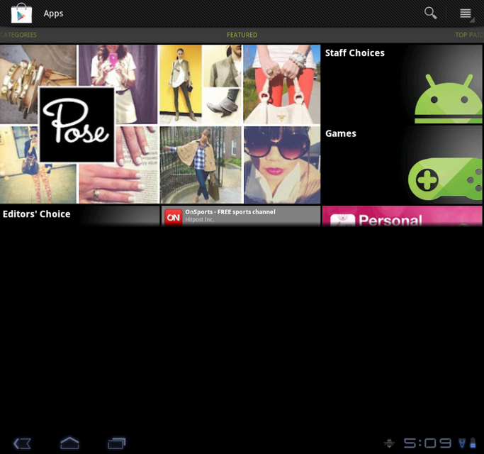Open the pink Personal banner
Image resolution: width=484 pixels, height=454 pixels.
pos(403,216)
